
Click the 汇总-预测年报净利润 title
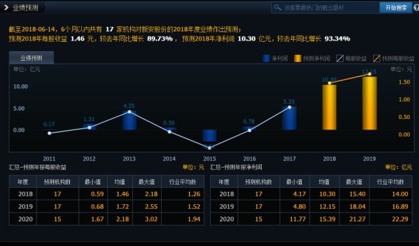pos(236,167)
